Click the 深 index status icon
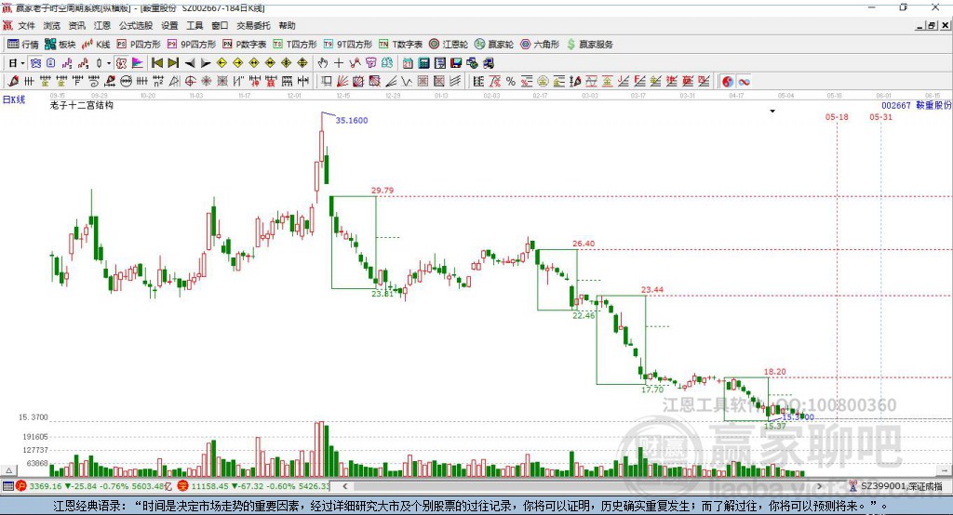This screenshot has width=953, height=515. click(x=183, y=486)
